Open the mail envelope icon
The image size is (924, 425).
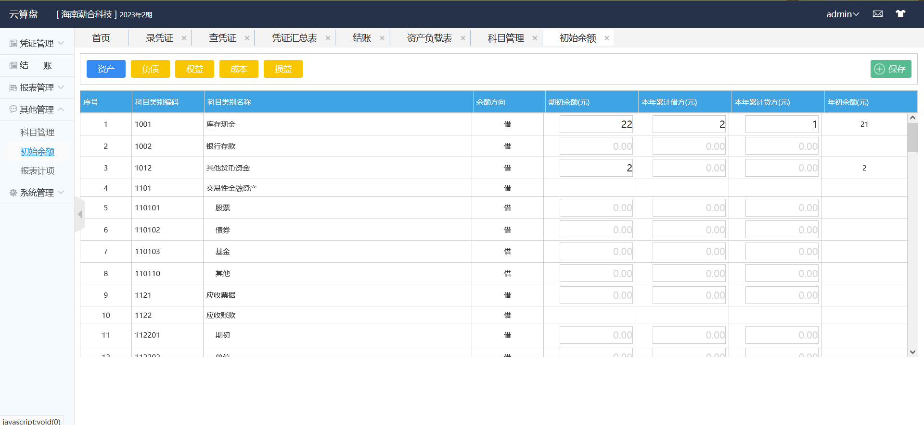pos(878,14)
